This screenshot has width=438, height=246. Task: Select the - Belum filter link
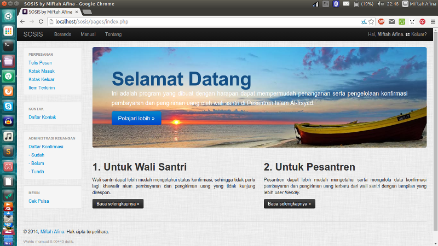pos(36,163)
